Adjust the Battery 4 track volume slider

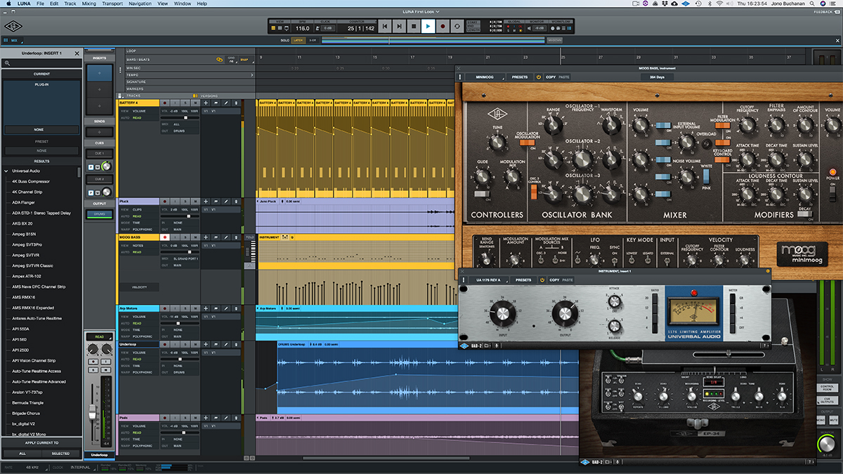click(180, 117)
